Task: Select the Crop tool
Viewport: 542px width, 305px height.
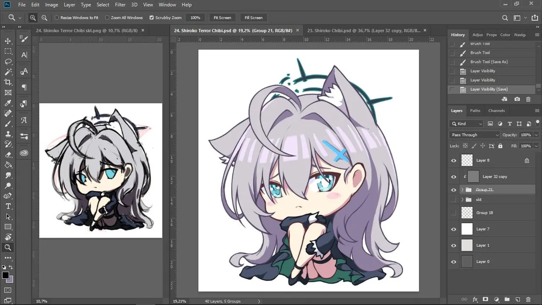Action: (8, 82)
